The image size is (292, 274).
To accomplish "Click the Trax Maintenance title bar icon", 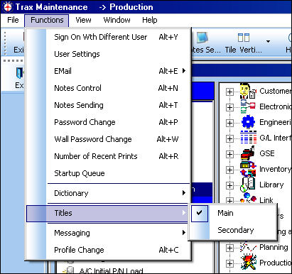I will 8,7.
